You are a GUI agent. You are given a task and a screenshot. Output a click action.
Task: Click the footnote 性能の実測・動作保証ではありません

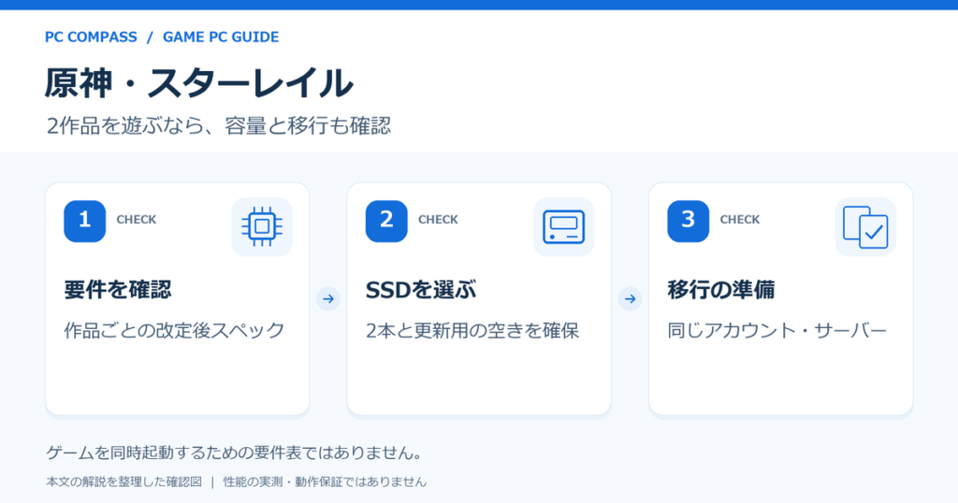(x=325, y=481)
